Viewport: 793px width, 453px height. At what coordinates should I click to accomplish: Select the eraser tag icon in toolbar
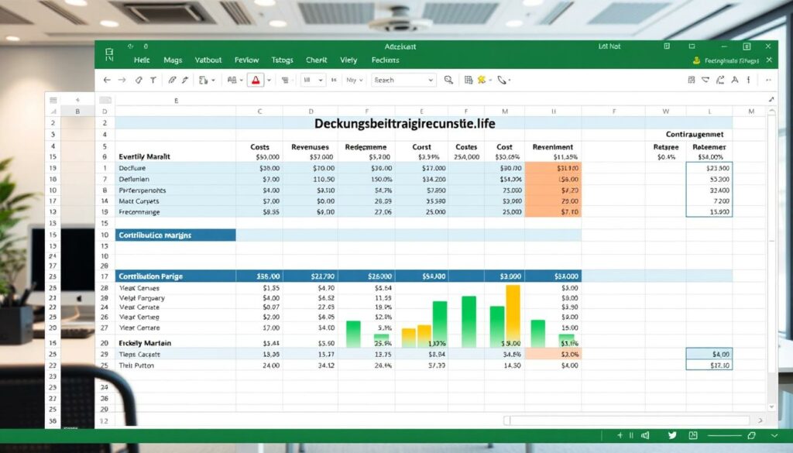coord(138,80)
